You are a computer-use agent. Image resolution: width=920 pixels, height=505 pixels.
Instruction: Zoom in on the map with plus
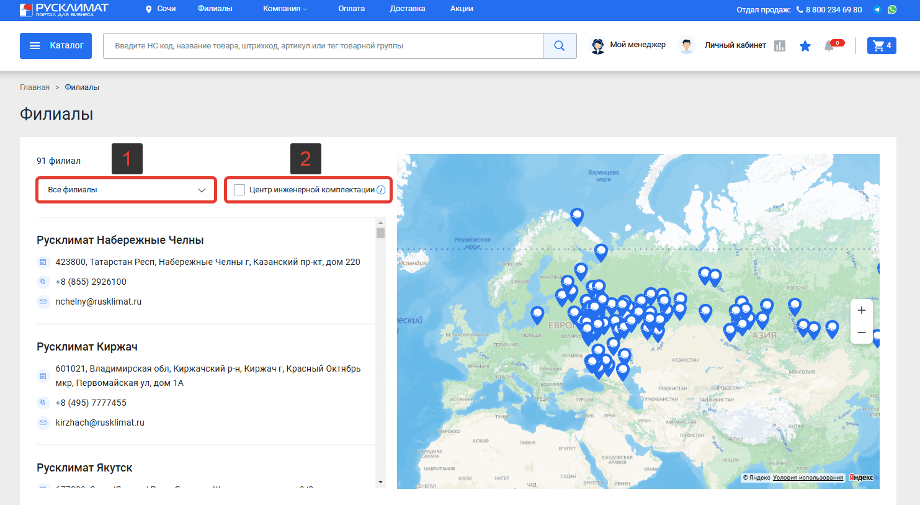pyautogui.click(x=862, y=310)
